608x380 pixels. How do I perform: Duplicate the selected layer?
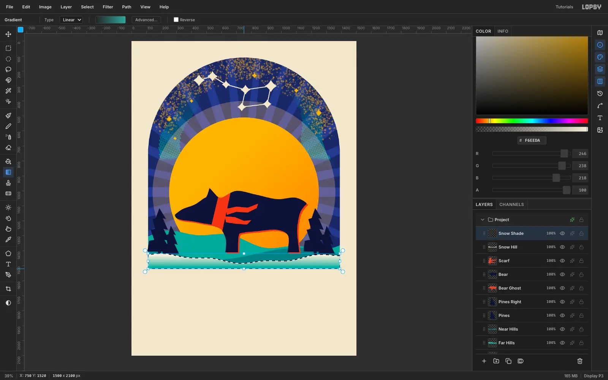[508, 361]
